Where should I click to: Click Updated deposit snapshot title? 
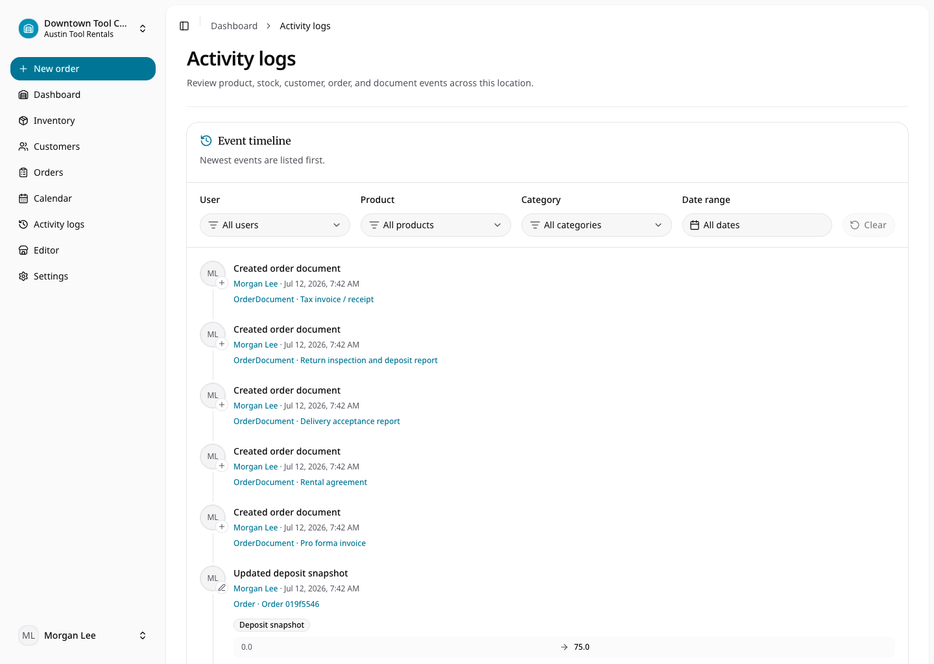tap(291, 573)
